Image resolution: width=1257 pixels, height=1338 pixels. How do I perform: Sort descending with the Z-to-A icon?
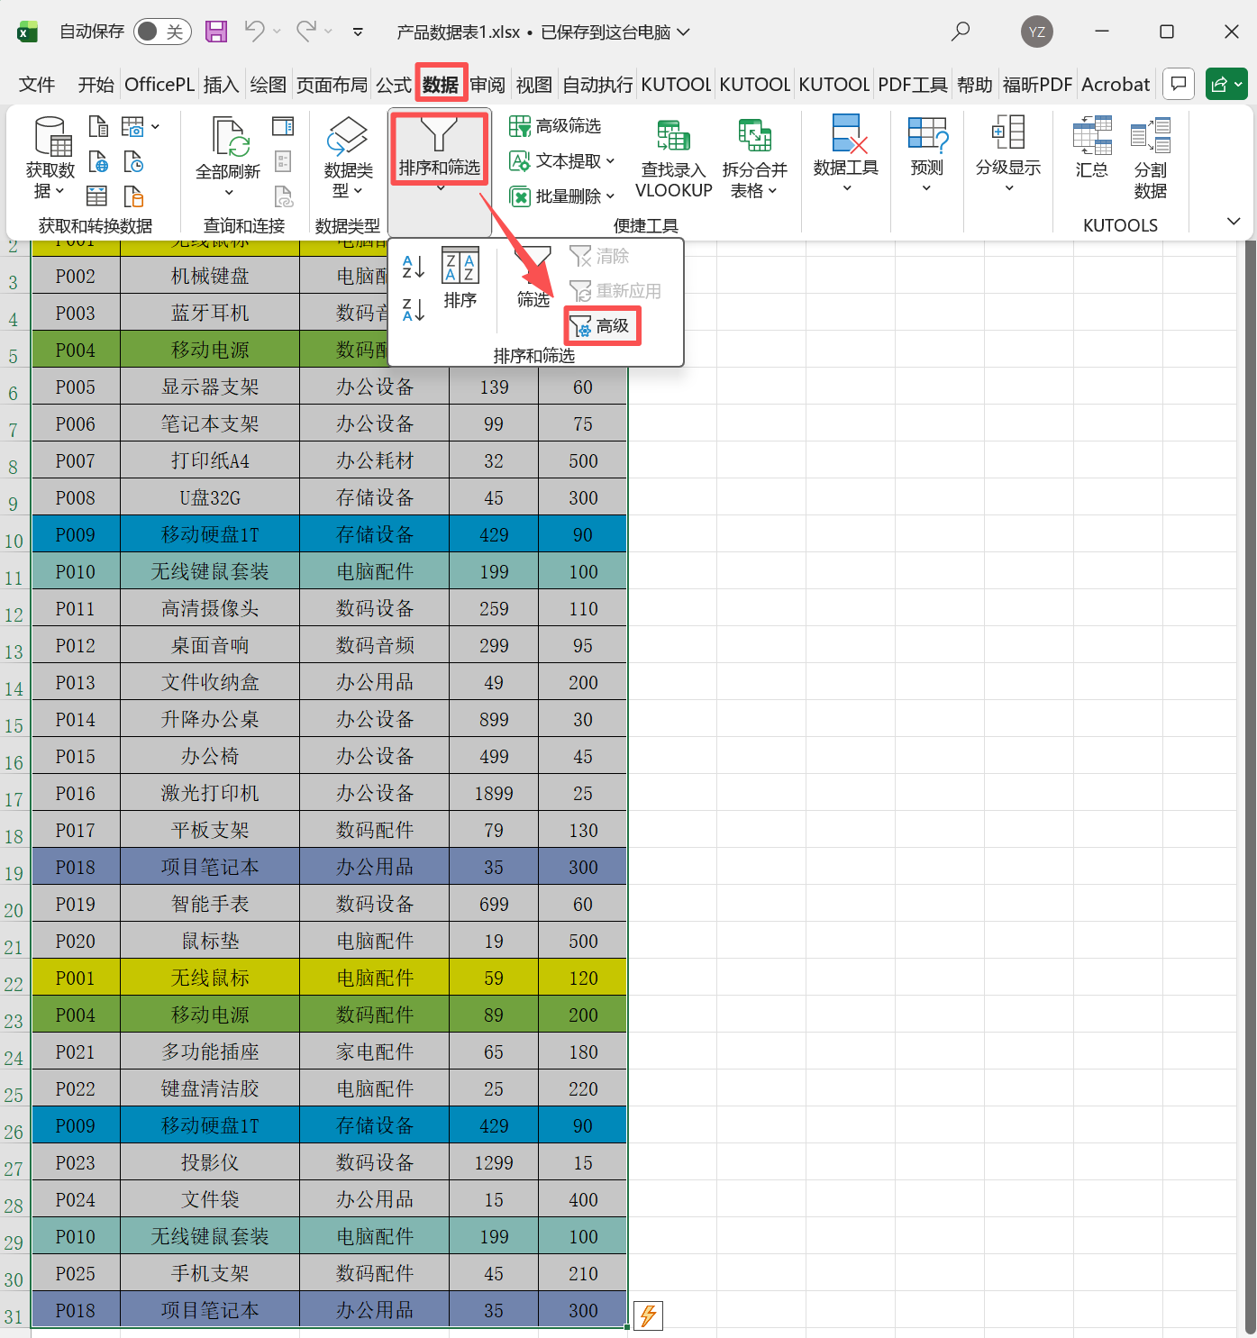click(413, 310)
